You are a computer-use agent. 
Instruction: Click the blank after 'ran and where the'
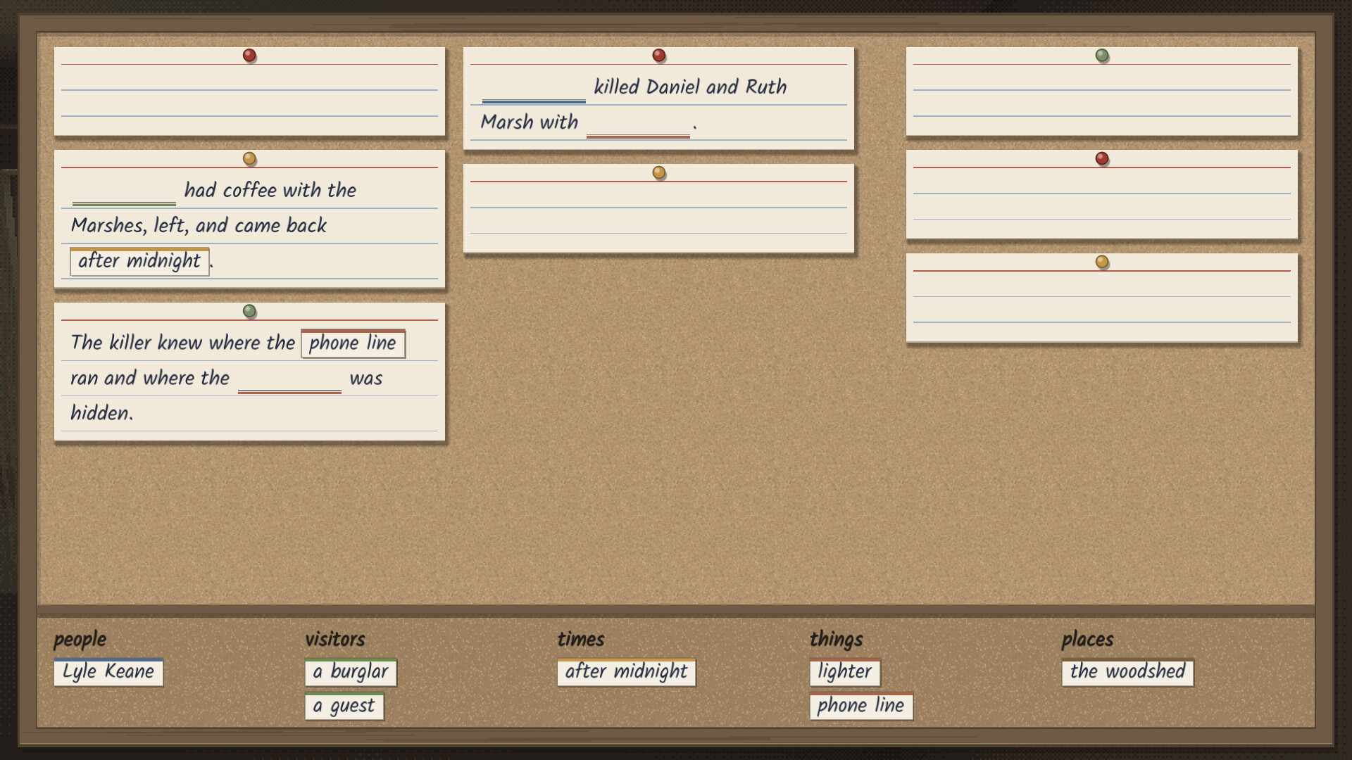coord(289,379)
